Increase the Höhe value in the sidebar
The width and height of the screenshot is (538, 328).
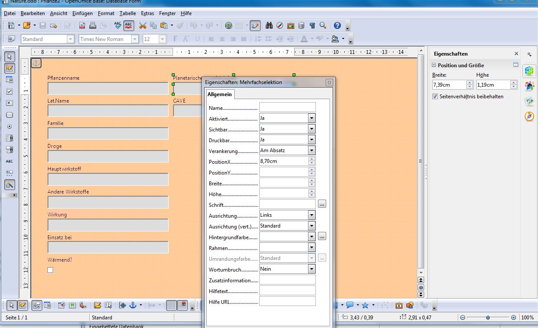coord(514,83)
